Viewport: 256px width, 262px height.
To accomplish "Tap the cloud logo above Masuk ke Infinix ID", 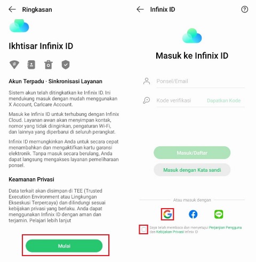I will pos(192,36).
